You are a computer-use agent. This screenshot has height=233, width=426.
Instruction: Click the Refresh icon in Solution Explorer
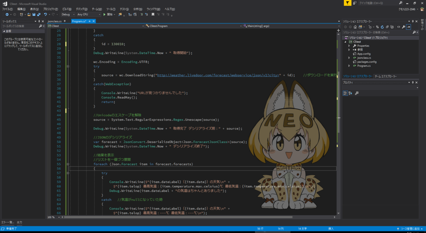point(382,27)
